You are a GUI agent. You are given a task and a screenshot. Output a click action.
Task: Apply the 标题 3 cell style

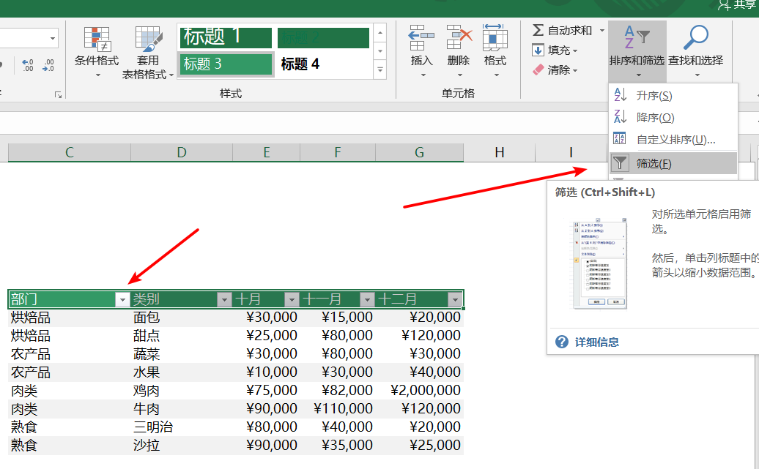click(226, 64)
